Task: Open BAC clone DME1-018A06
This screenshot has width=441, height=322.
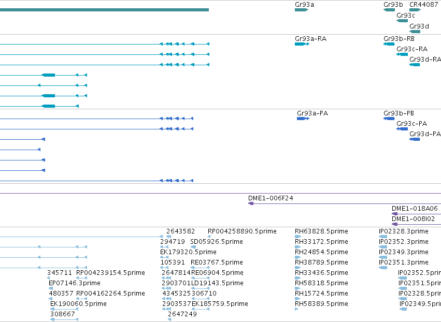Action: click(416, 214)
